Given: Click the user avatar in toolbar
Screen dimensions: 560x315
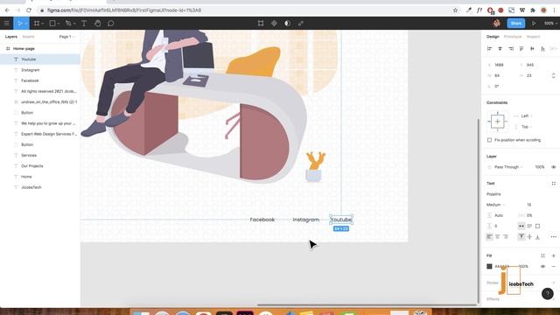Looking at the screenshot, I should click(x=496, y=24).
